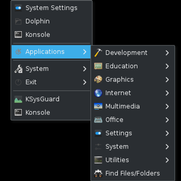Click the sliders icon beside submenu System
The height and width of the screenshot is (181, 181).
coord(98,147)
